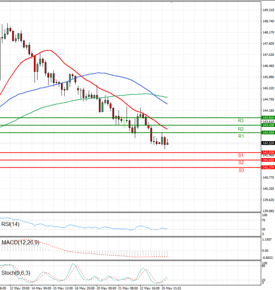The width and height of the screenshot is (275, 290).
Task: Click the R1 resistance level label
Action: [241, 137]
